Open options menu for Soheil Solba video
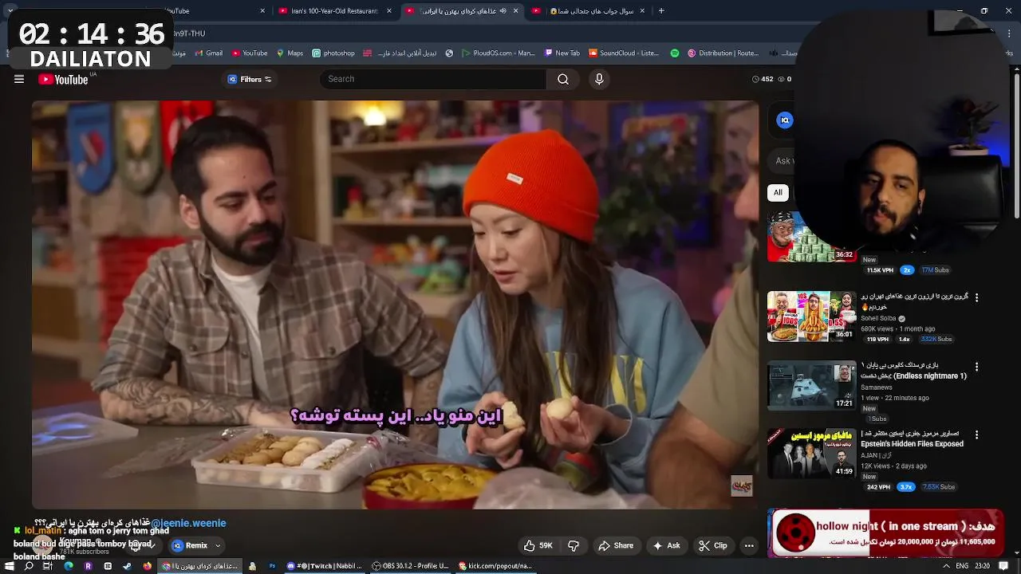Image resolution: width=1021 pixels, height=574 pixels. tap(976, 297)
